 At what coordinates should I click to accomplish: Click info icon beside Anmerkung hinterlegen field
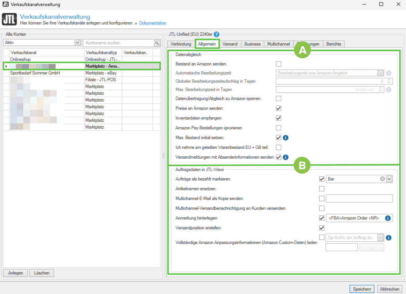pyautogui.click(x=388, y=218)
